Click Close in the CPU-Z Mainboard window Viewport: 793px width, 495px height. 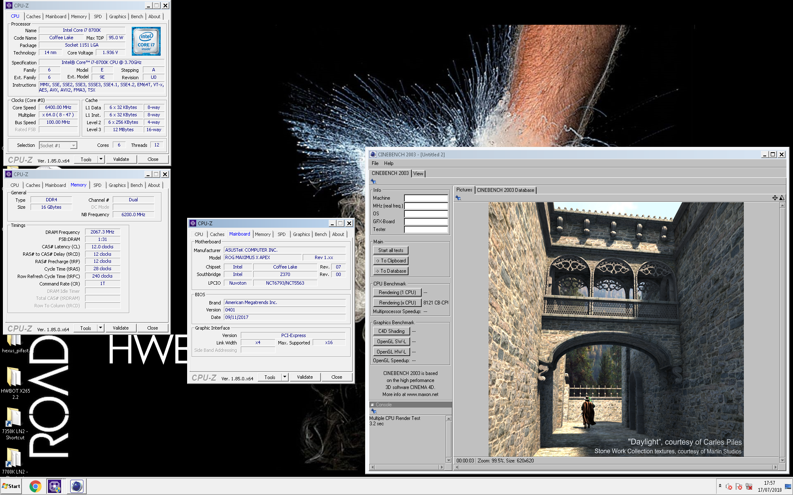tap(337, 377)
